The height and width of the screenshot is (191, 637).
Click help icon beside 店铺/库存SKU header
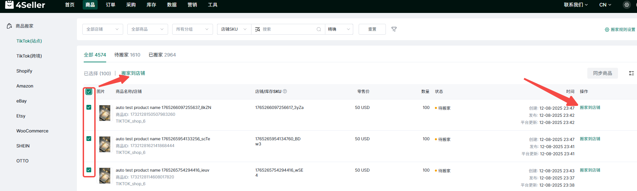285,91
